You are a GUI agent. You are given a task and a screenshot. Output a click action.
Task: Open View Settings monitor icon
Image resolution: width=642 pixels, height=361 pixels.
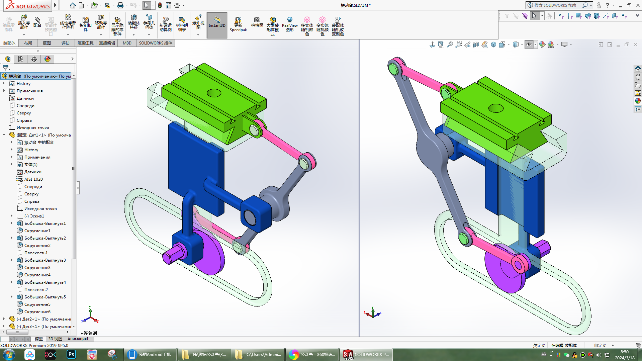pyautogui.click(x=564, y=44)
